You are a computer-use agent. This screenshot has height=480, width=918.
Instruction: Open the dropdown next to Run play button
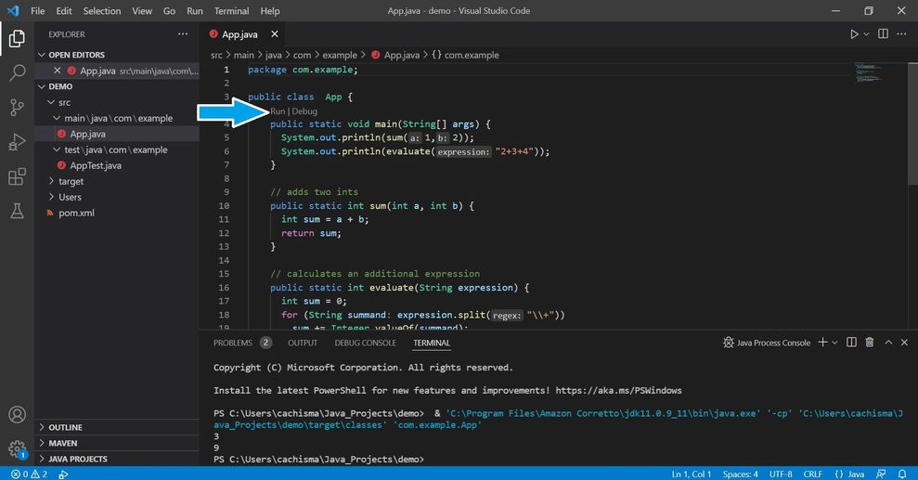(x=866, y=34)
